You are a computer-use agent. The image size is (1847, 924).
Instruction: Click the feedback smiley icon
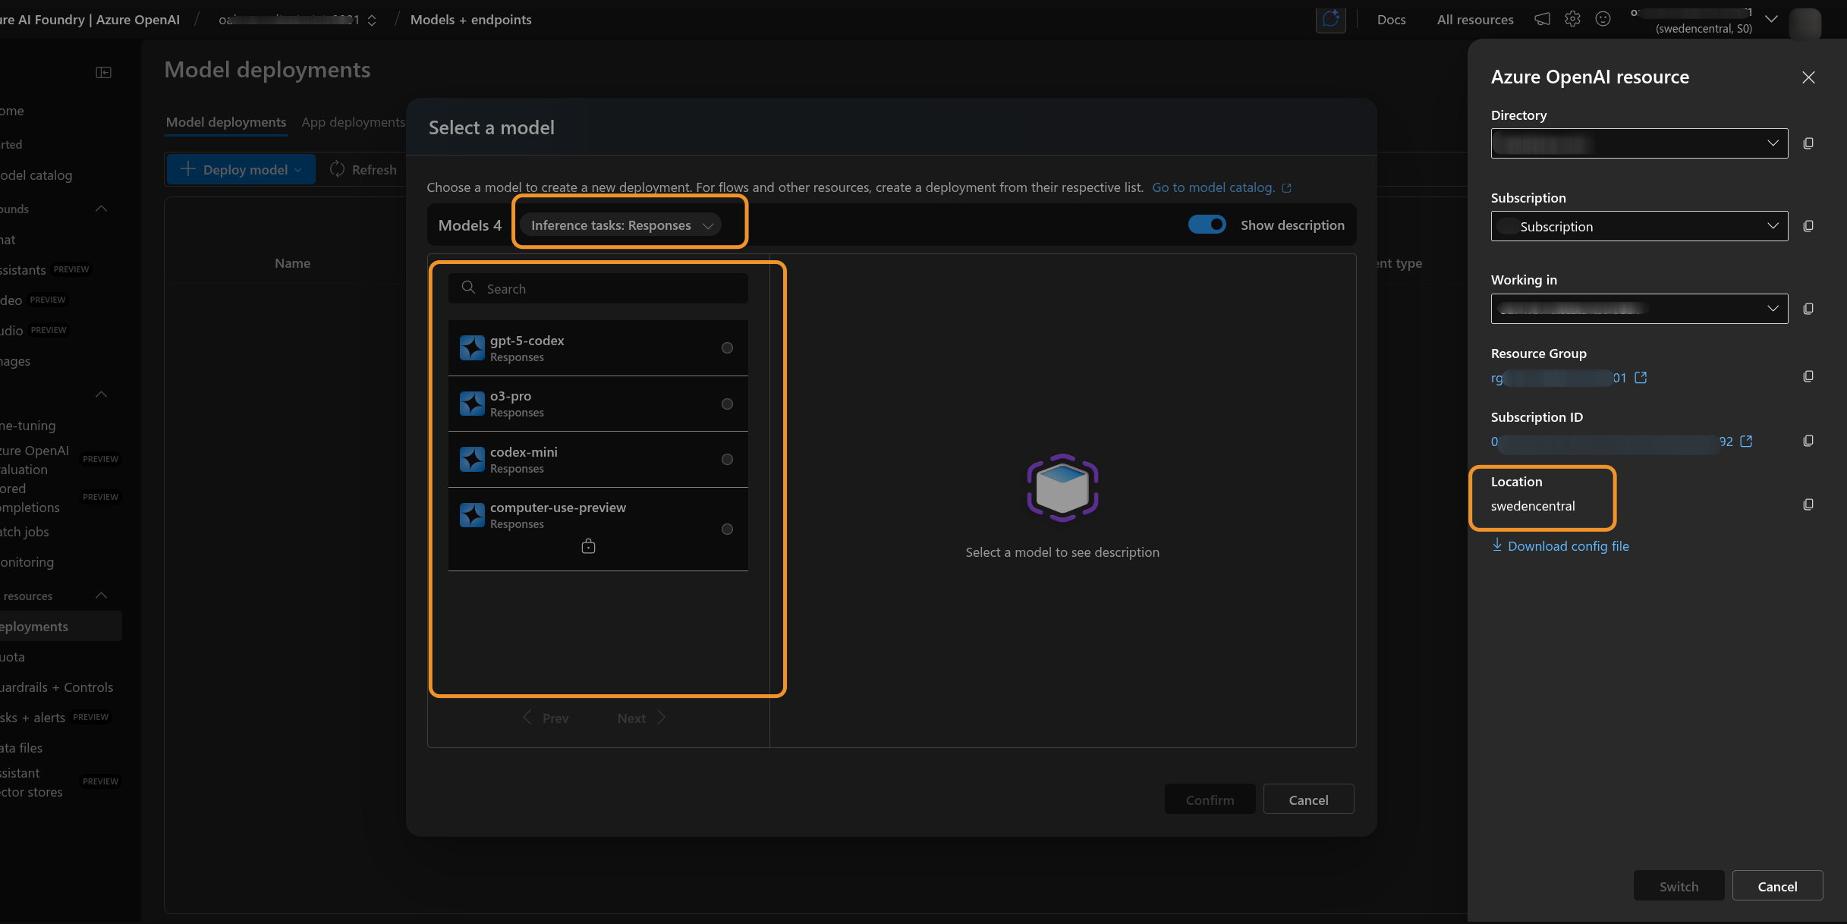coord(1603,19)
